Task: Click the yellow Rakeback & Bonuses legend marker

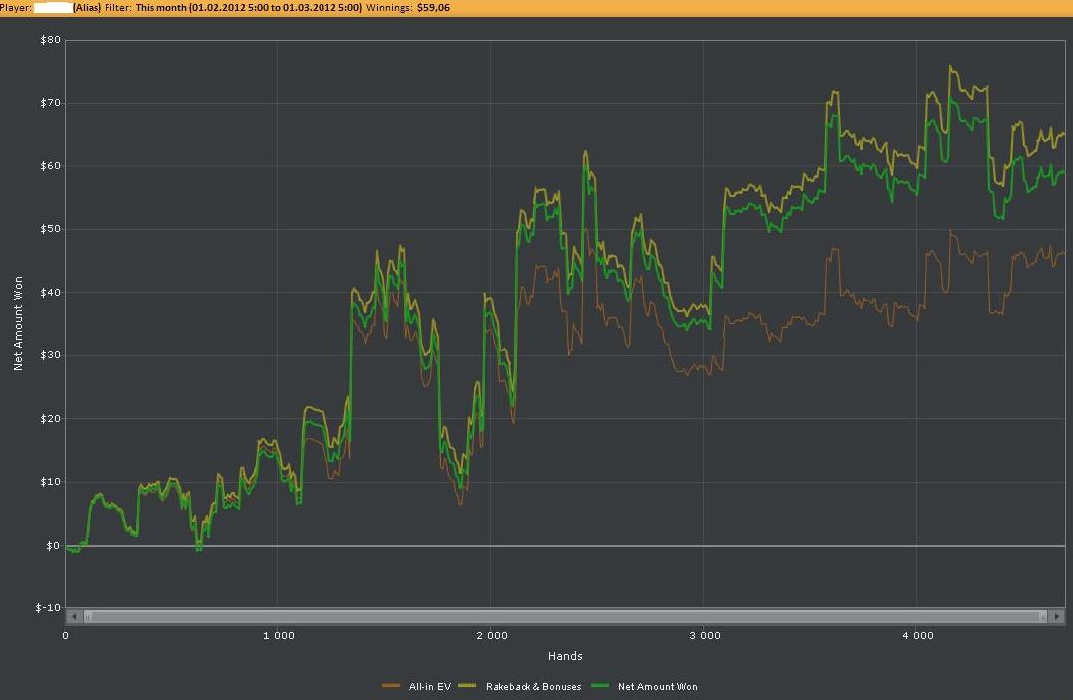Action: point(466,686)
